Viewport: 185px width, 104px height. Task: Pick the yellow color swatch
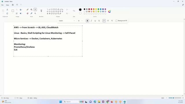pos(96,9)
